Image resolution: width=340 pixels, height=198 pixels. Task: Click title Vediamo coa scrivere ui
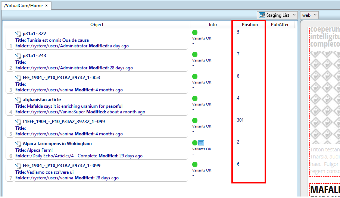click(50, 172)
